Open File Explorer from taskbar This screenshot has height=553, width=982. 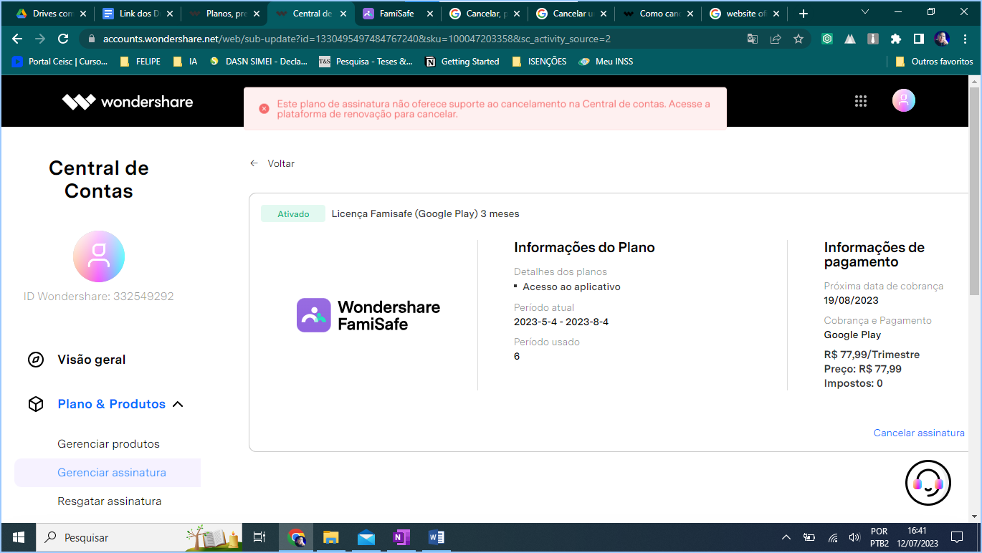click(x=330, y=537)
